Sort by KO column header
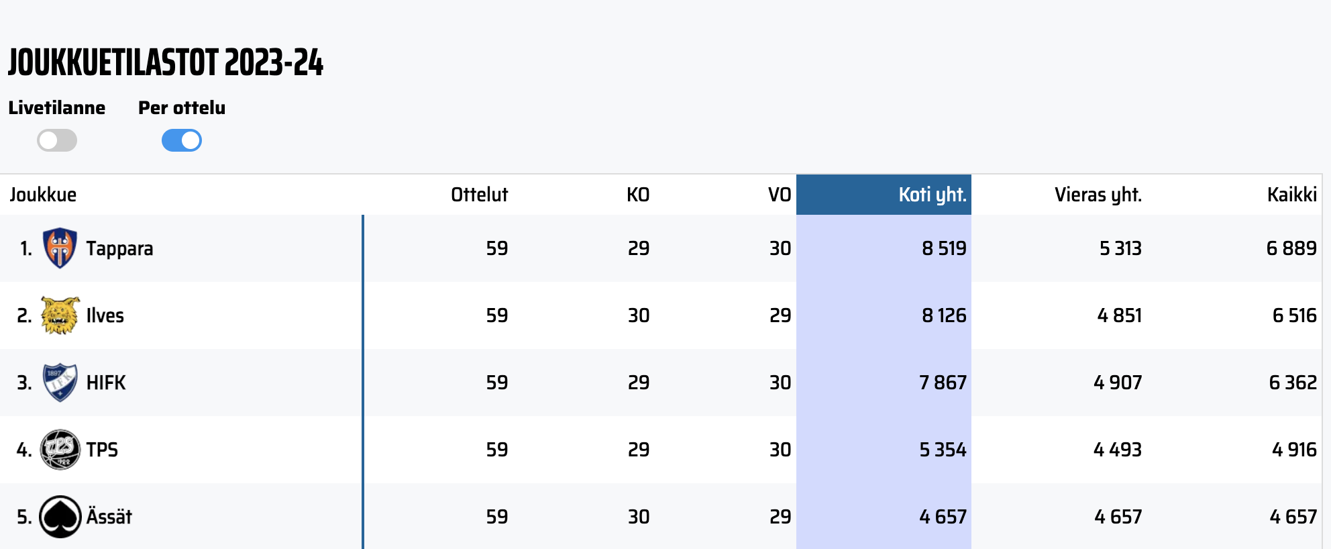This screenshot has width=1331, height=549. (x=637, y=195)
